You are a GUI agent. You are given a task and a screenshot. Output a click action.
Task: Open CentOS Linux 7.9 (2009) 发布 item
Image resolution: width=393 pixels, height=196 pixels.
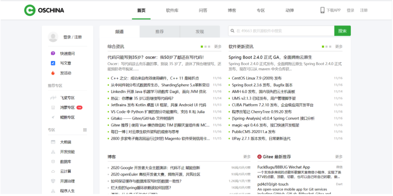pos(257,78)
